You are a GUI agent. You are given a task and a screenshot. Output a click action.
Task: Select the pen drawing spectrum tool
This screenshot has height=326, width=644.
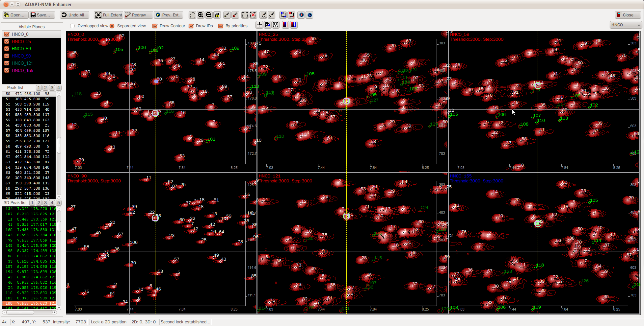(264, 15)
